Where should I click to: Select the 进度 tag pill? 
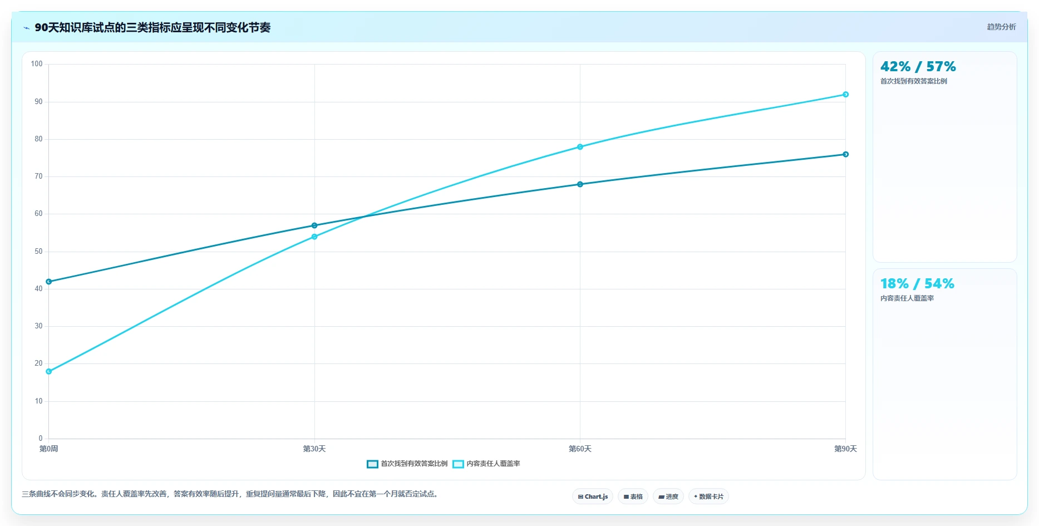click(x=668, y=496)
